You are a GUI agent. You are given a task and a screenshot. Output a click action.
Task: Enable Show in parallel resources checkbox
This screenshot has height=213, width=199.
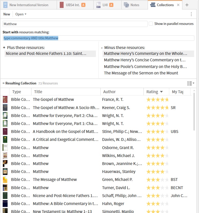coord(151,24)
